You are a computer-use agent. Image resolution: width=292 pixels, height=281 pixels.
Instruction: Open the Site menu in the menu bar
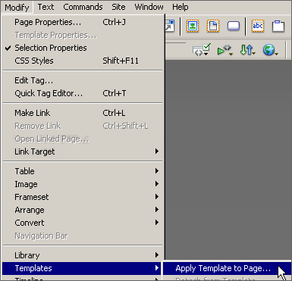[118, 7]
